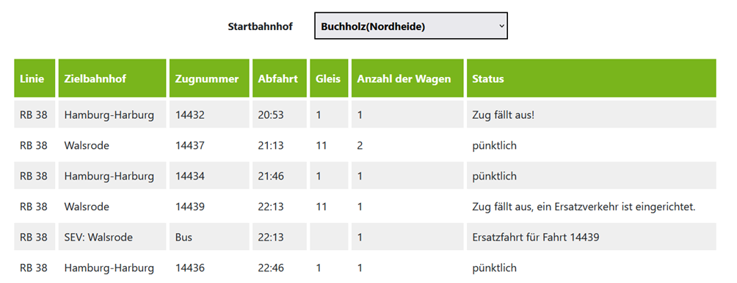Click the Zug fällt aus! status
This screenshot has height=283, width=737.
click(504, 114)
